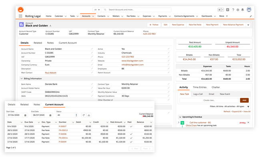Open End Date calendar picker icon
Screen dimensions: 259x157
click(50, 115)
